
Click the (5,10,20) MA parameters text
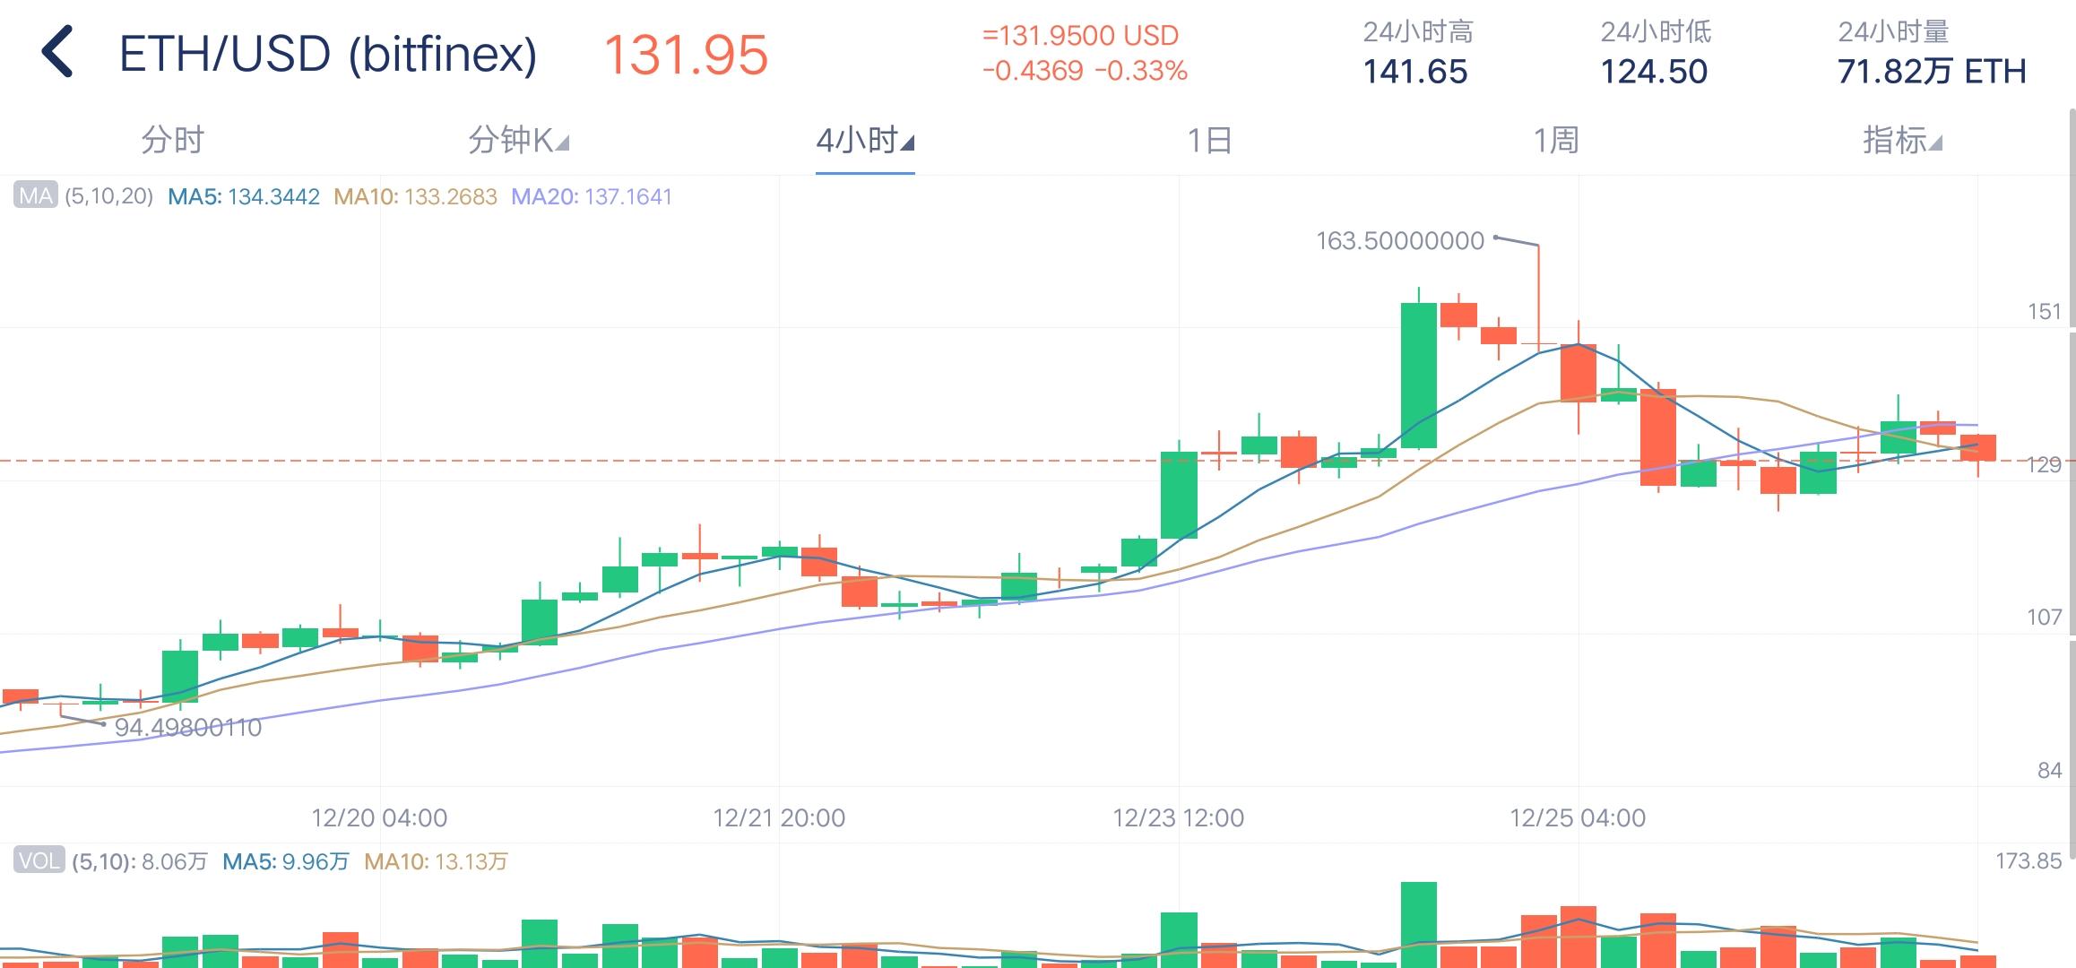[109, 196]
